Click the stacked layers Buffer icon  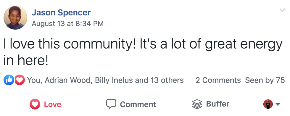tap(197, 104)
